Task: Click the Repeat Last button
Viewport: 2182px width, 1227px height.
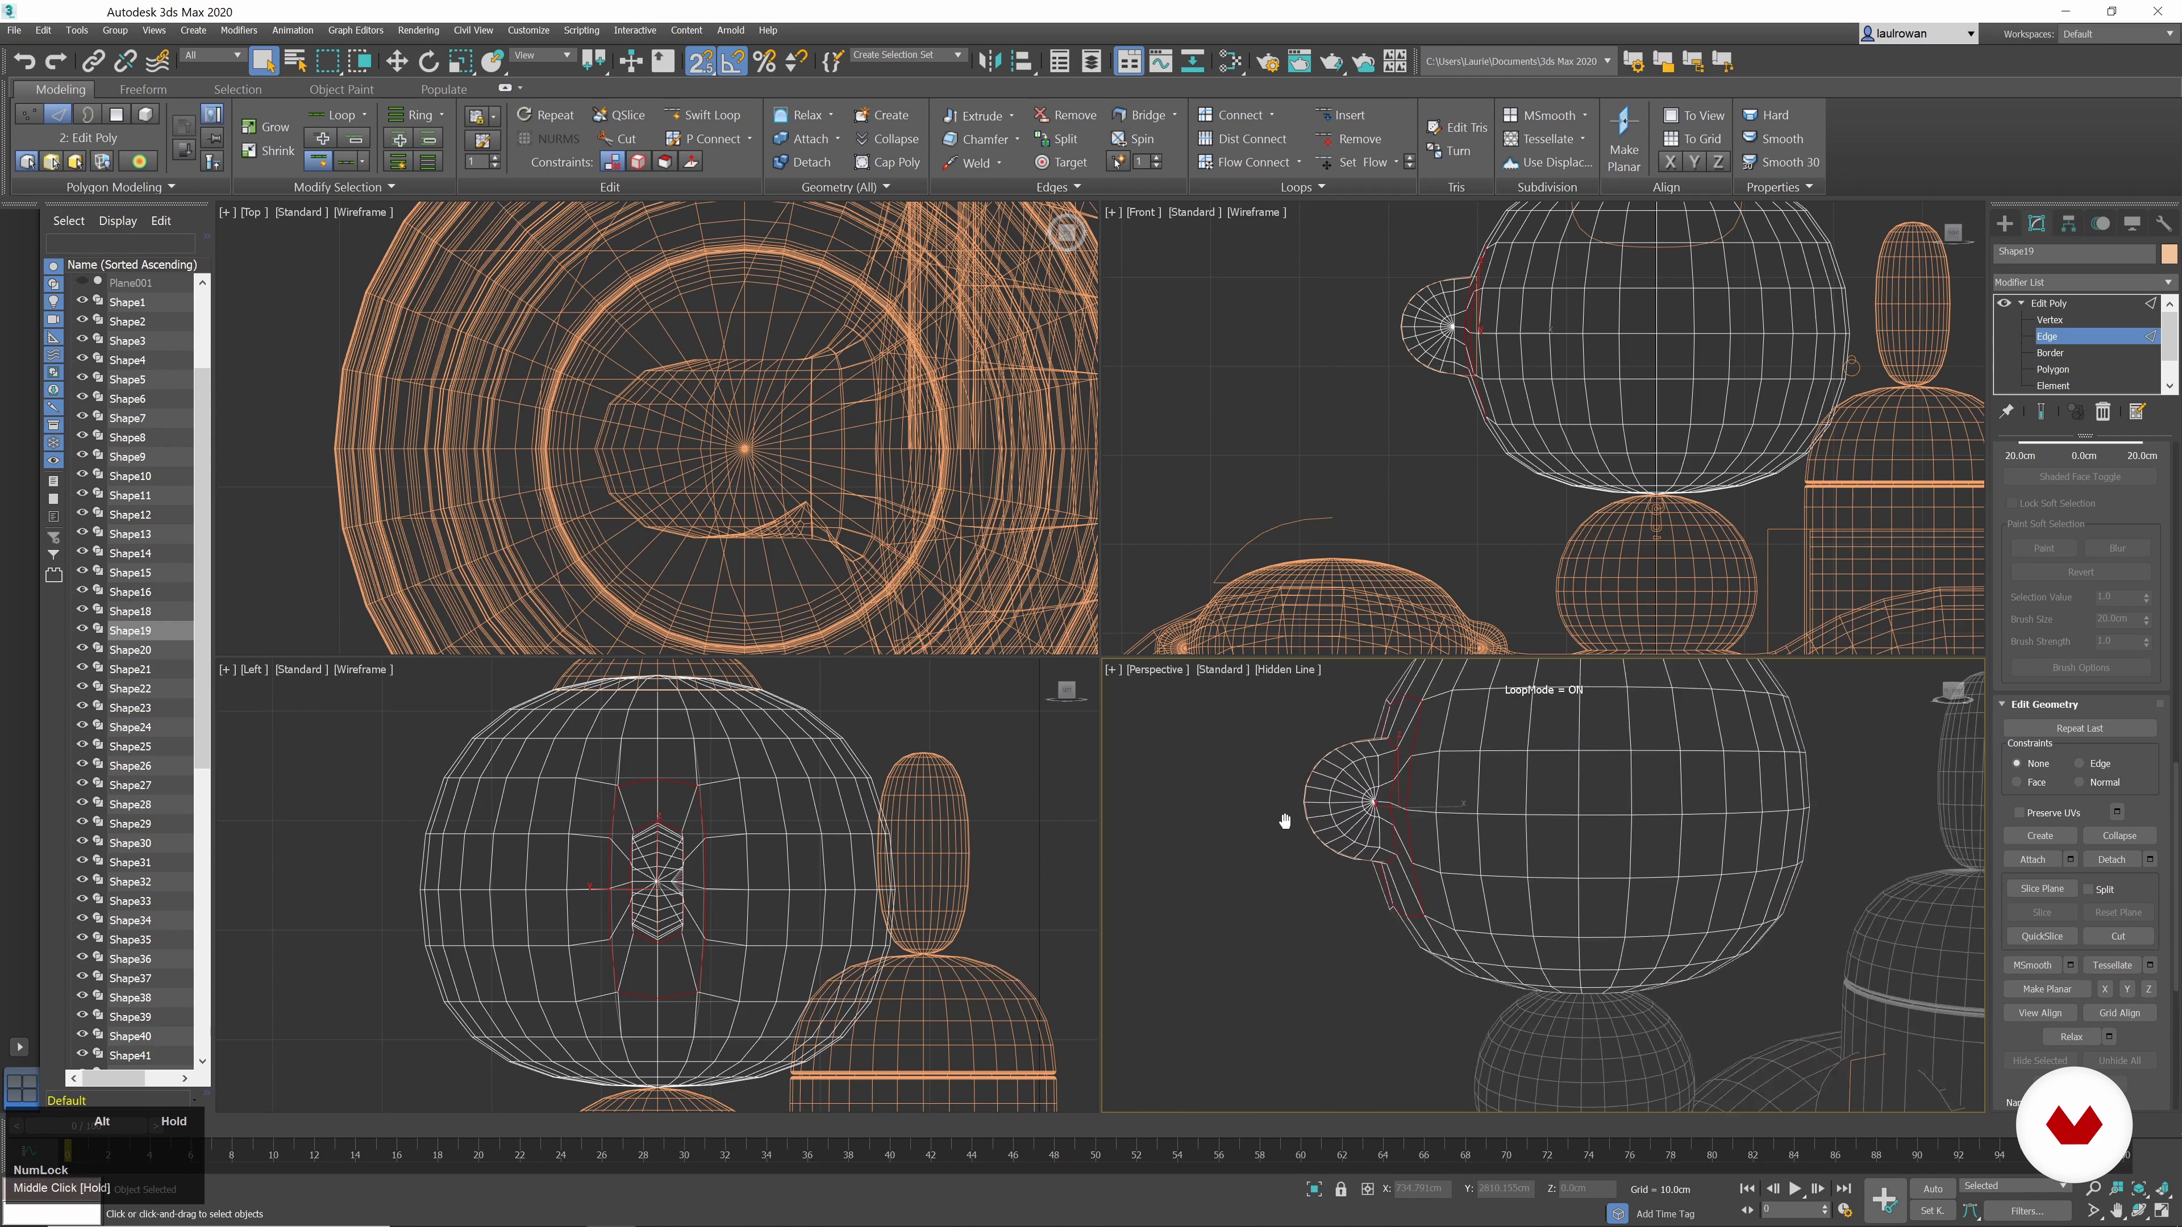Action: (x=2080, y=728)
